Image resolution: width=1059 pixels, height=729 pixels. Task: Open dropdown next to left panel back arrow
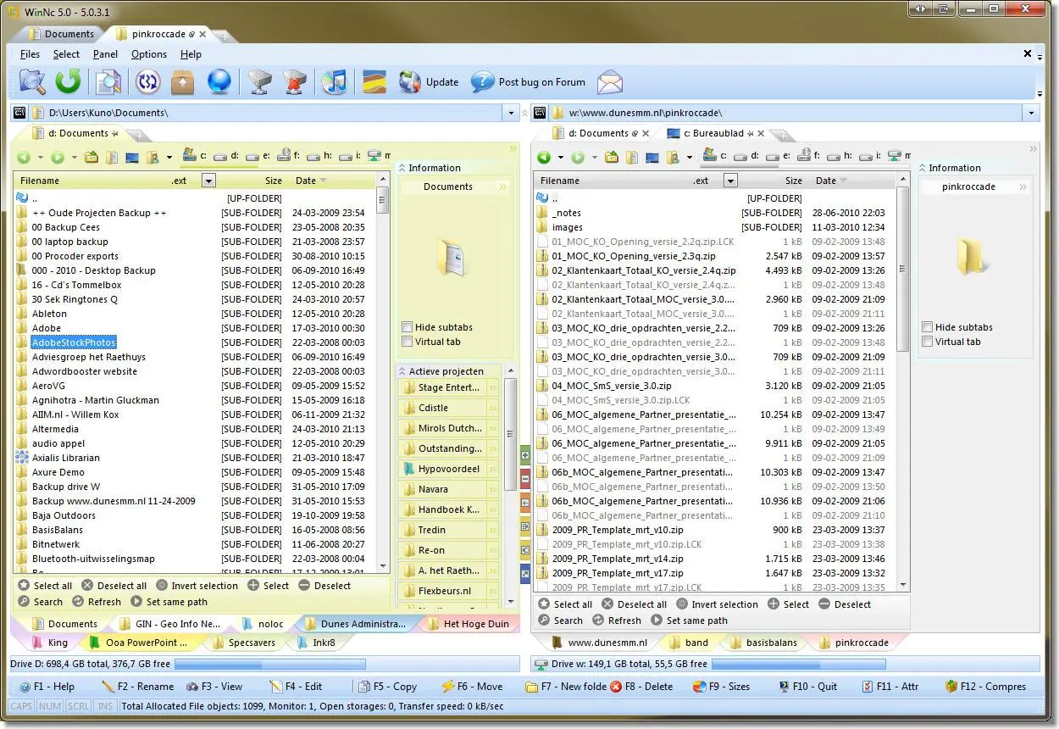pos(40,158)
